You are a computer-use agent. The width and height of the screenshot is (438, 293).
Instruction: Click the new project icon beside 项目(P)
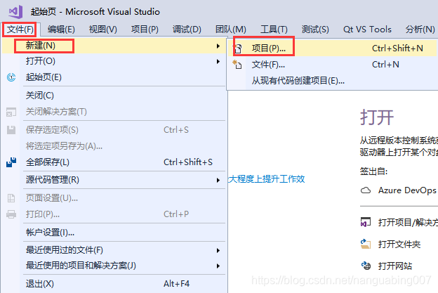pyautogui.click(x=237, y=48)
